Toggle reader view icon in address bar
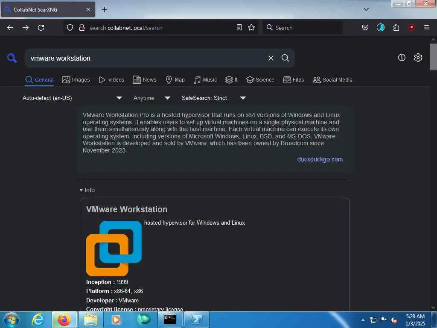 click(x=239, y=28)
